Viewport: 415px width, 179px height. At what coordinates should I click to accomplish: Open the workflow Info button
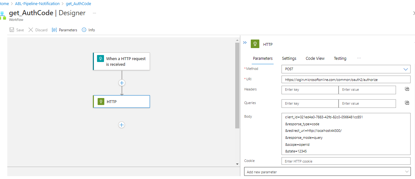[88, 30]
